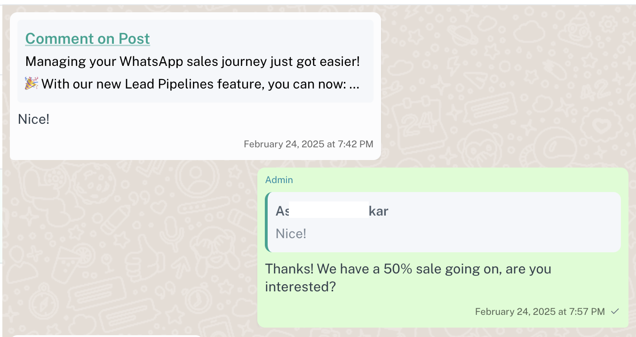The image size is (636, 337).
Task: Click the 'Lead Pipelines feature' preview line
Action: click(x=200, y=84)
